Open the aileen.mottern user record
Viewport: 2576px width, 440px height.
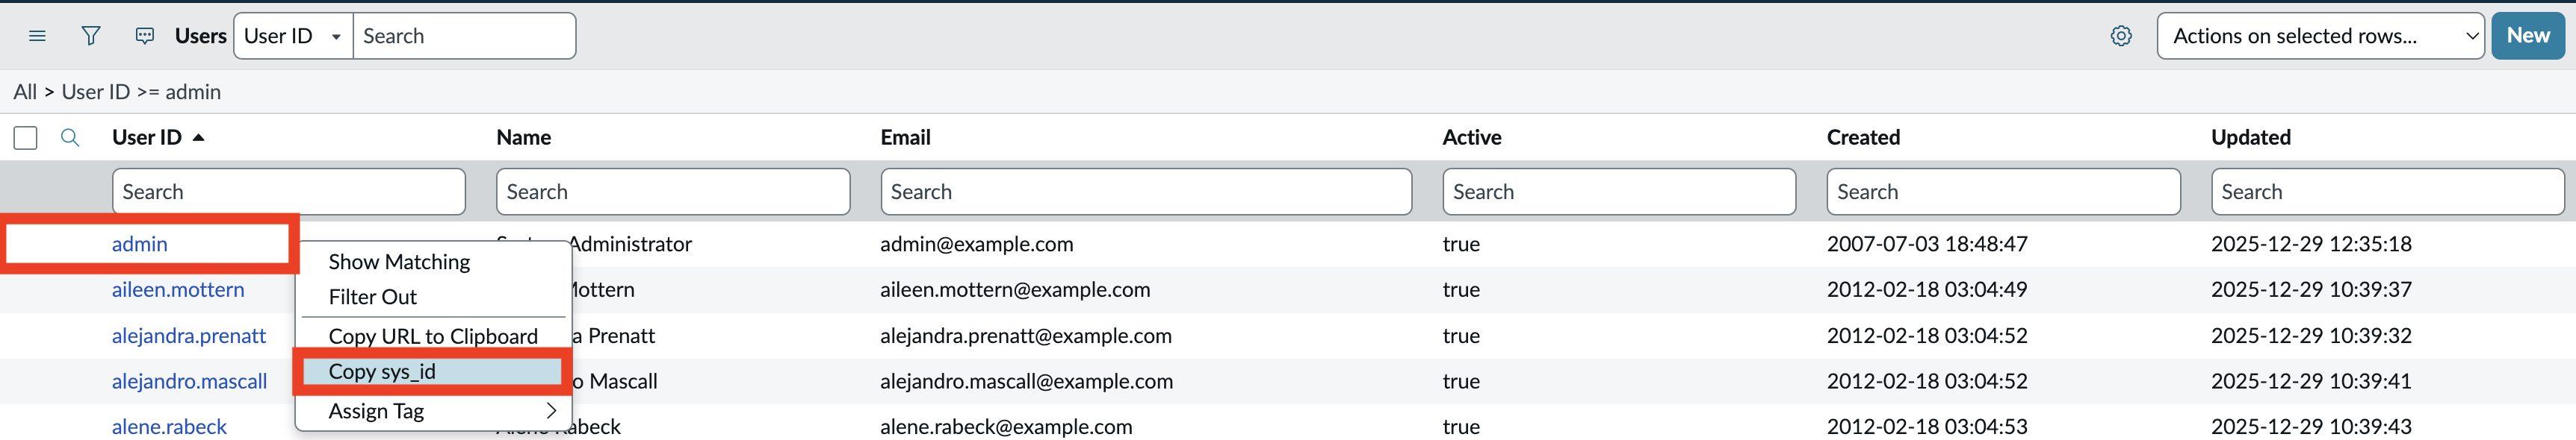tap(178, 289)
